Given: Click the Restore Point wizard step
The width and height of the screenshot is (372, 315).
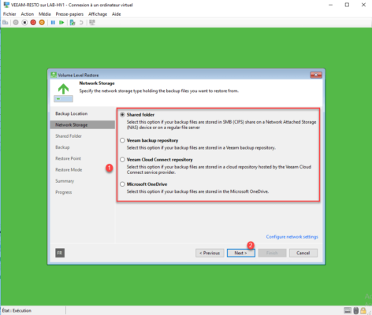Looking at the screenshot, I should (68, 158).
